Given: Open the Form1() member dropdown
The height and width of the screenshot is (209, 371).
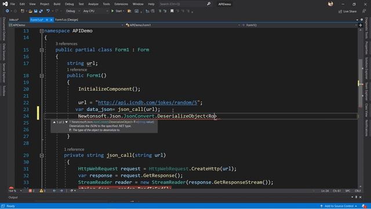Looking at the screenshot, I should point(300,25).
